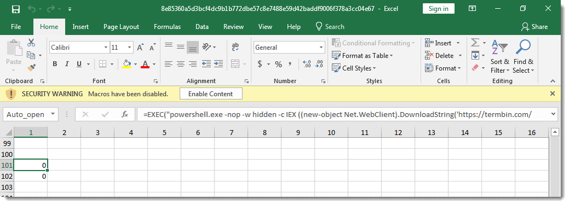Screen dimensions: 569x205
Task: Click Increase Decimal icon
Action: click(307, 64)
